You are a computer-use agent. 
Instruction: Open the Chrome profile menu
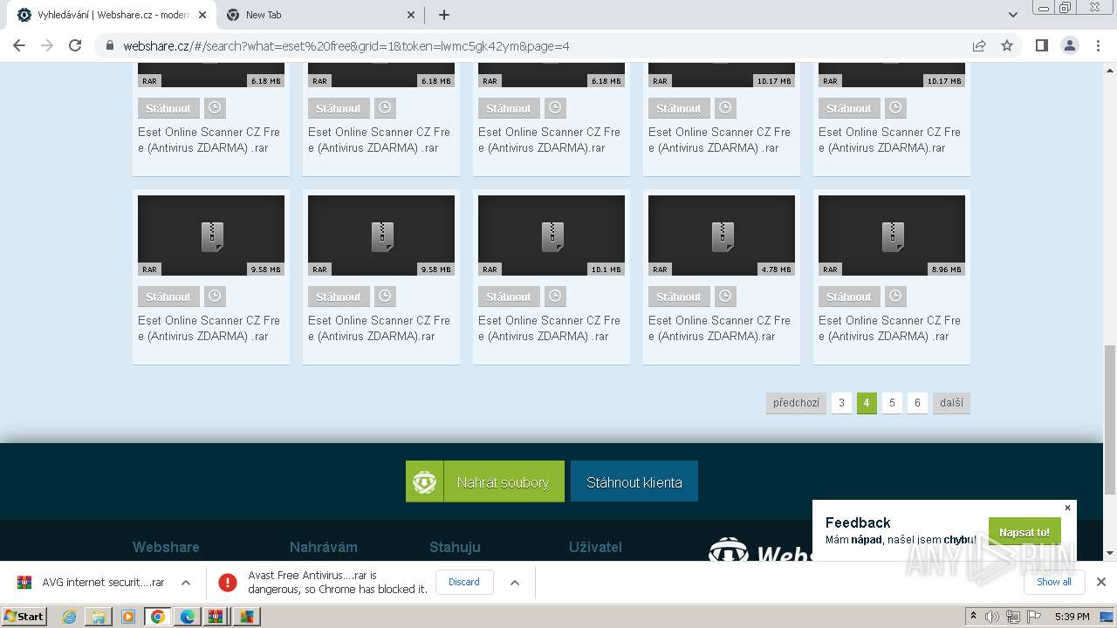tap(1069, 45)
